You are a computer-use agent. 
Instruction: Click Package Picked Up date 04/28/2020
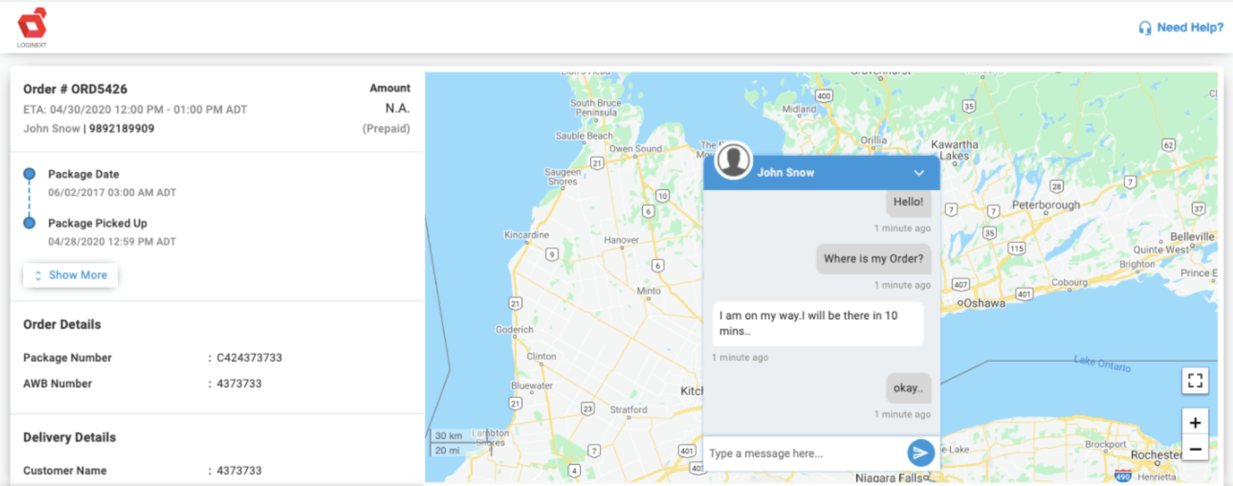pyautogui.click(x=112, y=242)
